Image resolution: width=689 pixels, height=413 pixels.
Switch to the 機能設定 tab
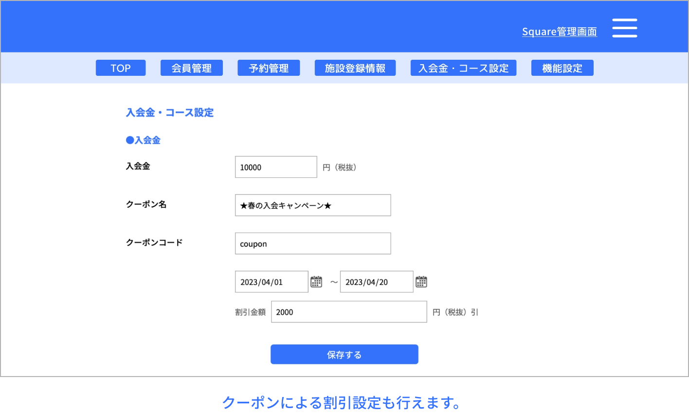(562, 68)
